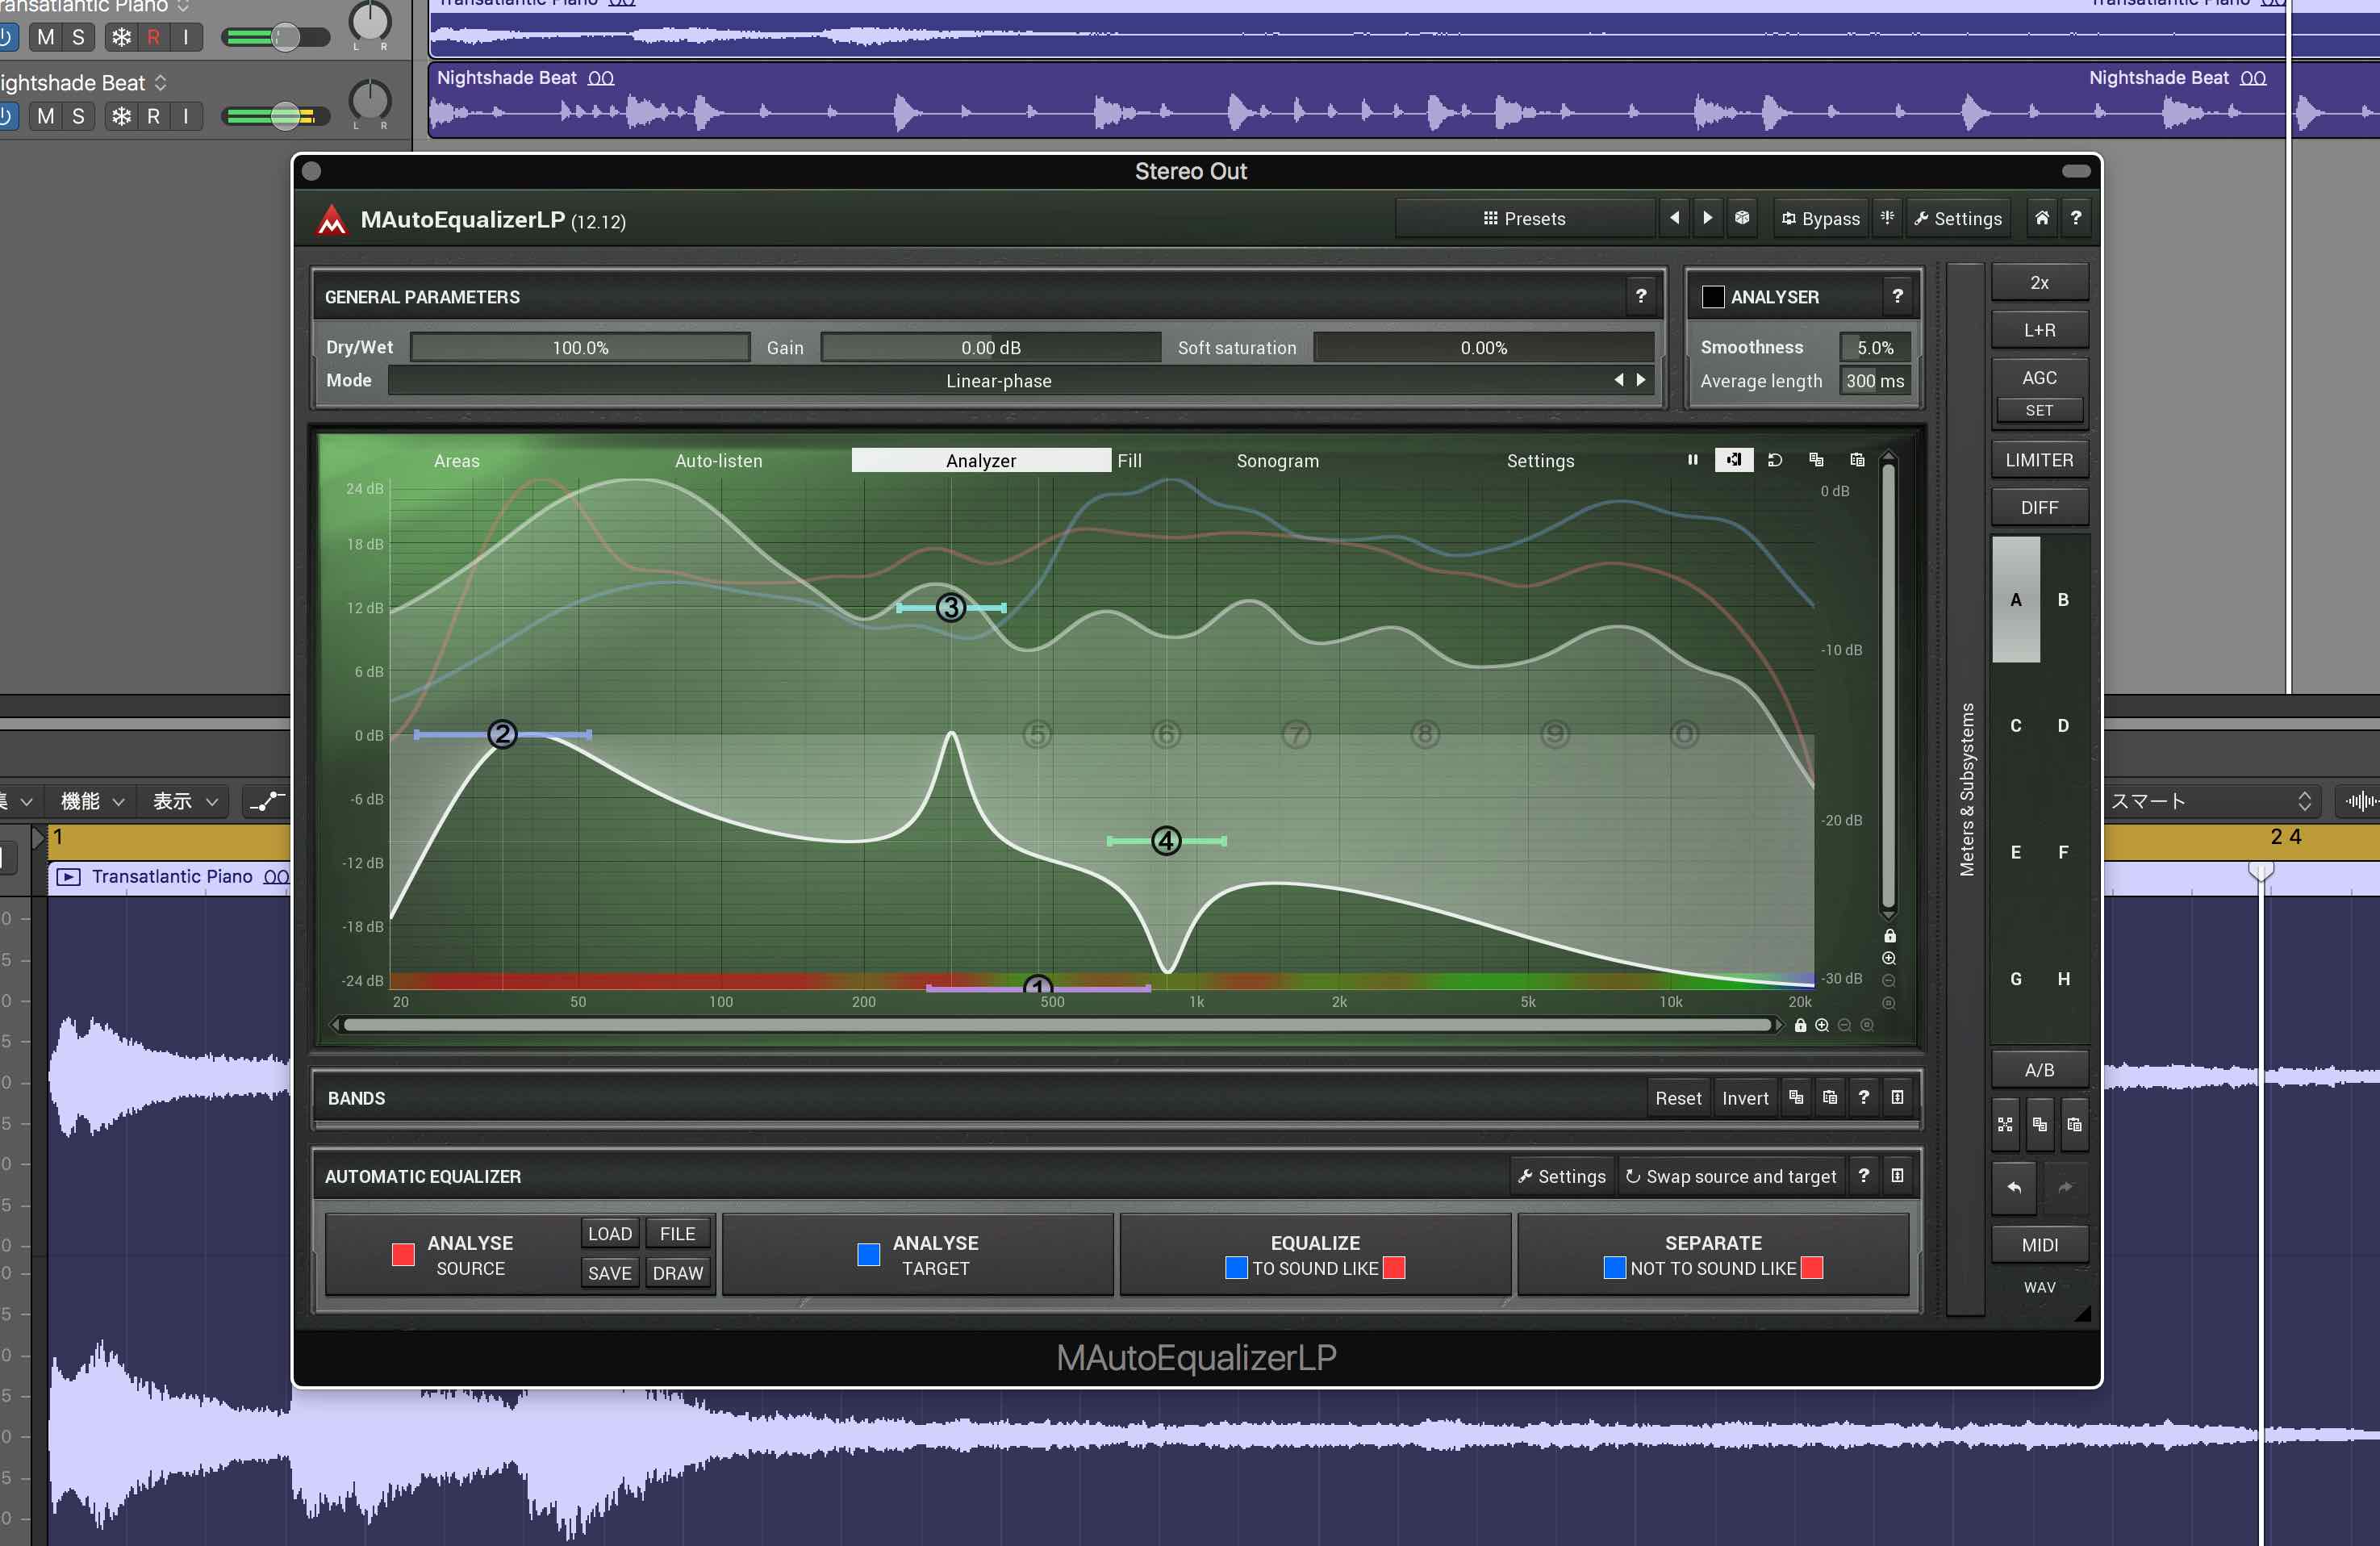Click the graph reset icon
The height and width of the screenshot is (1546, 2380).
pos(1775,460)
